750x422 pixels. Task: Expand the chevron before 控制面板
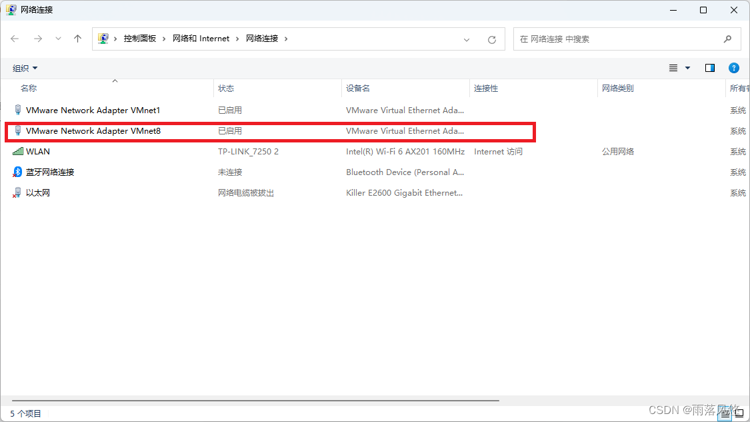[115, 39]
